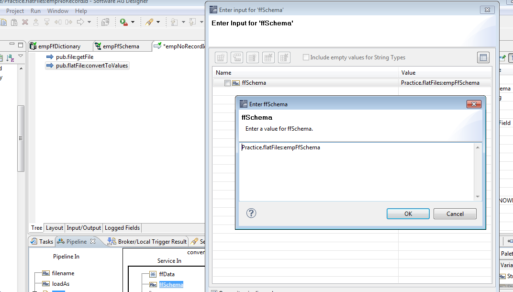Open the Window menu

57,11
